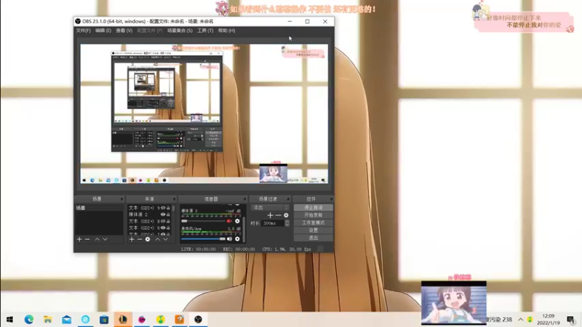Add a new source with the plus icon
Viewport: 582px width, 327px height.
pyautogui.click(x=132, y=240)
